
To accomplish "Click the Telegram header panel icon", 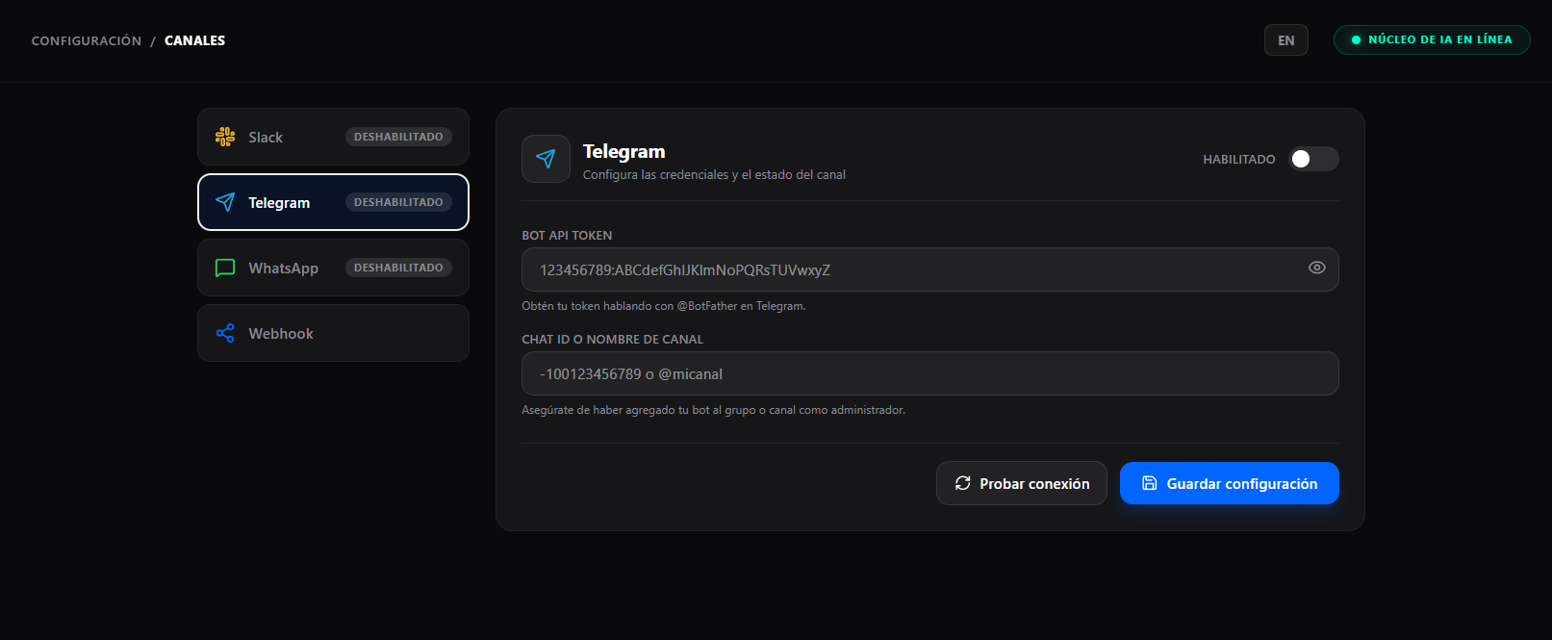I will (x=546, y=159).
